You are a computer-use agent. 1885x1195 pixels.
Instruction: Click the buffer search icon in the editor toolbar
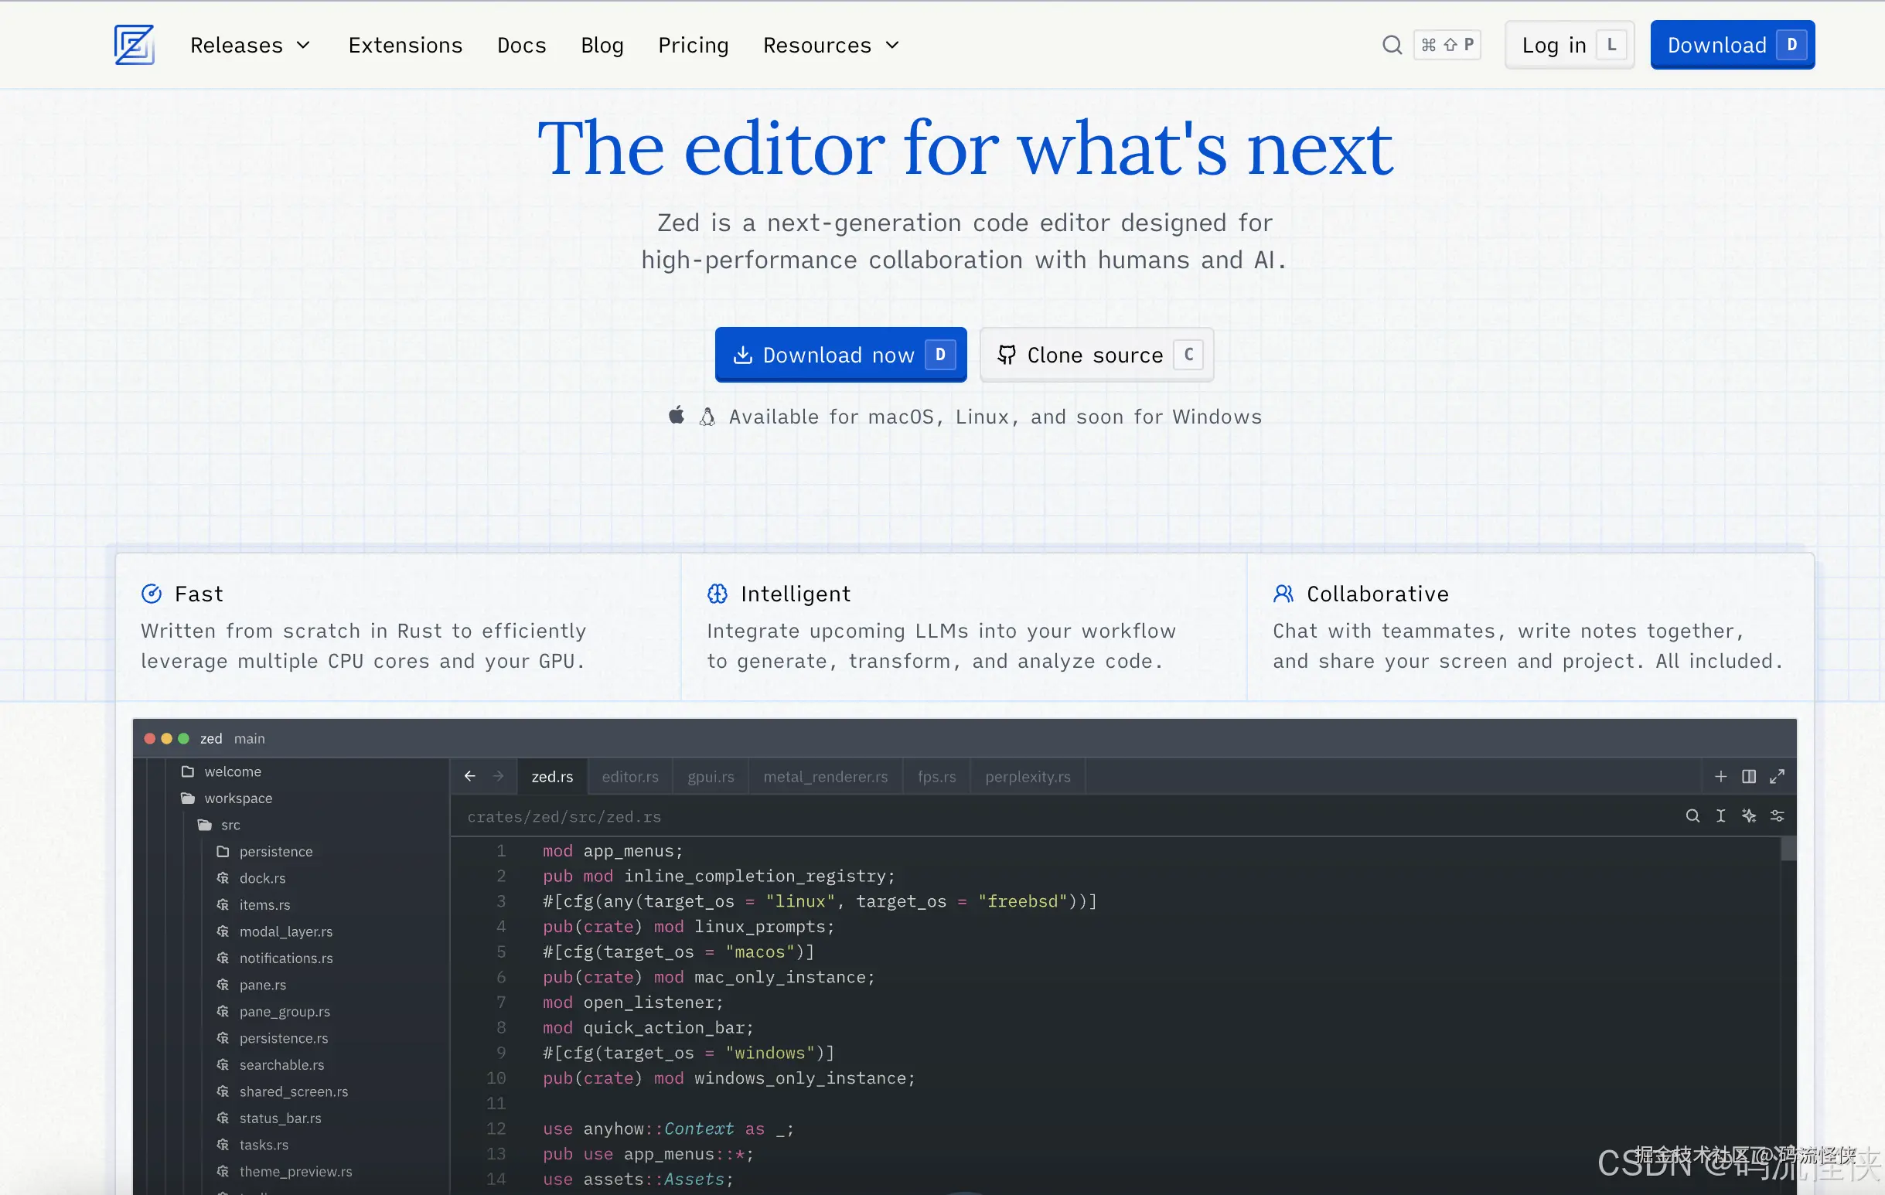coord(1692,816)
